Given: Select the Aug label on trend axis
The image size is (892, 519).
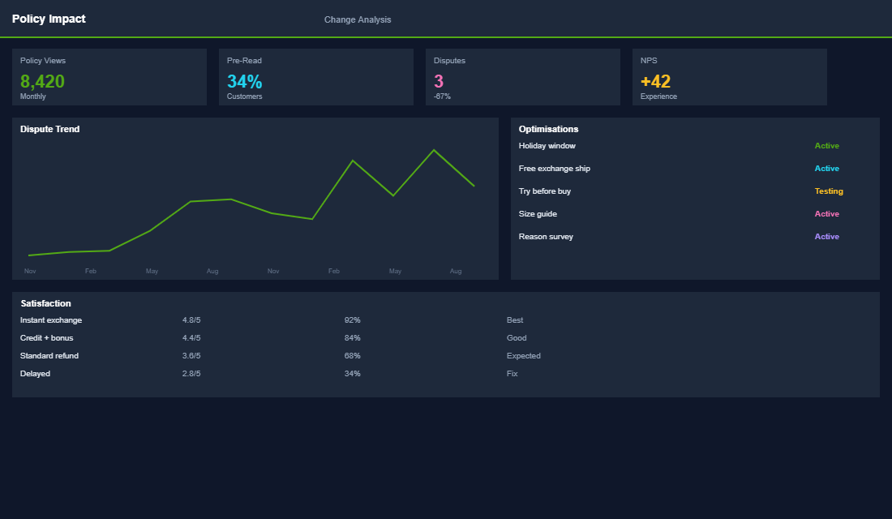Looking at the screenshot, I should tap(212, 271).
